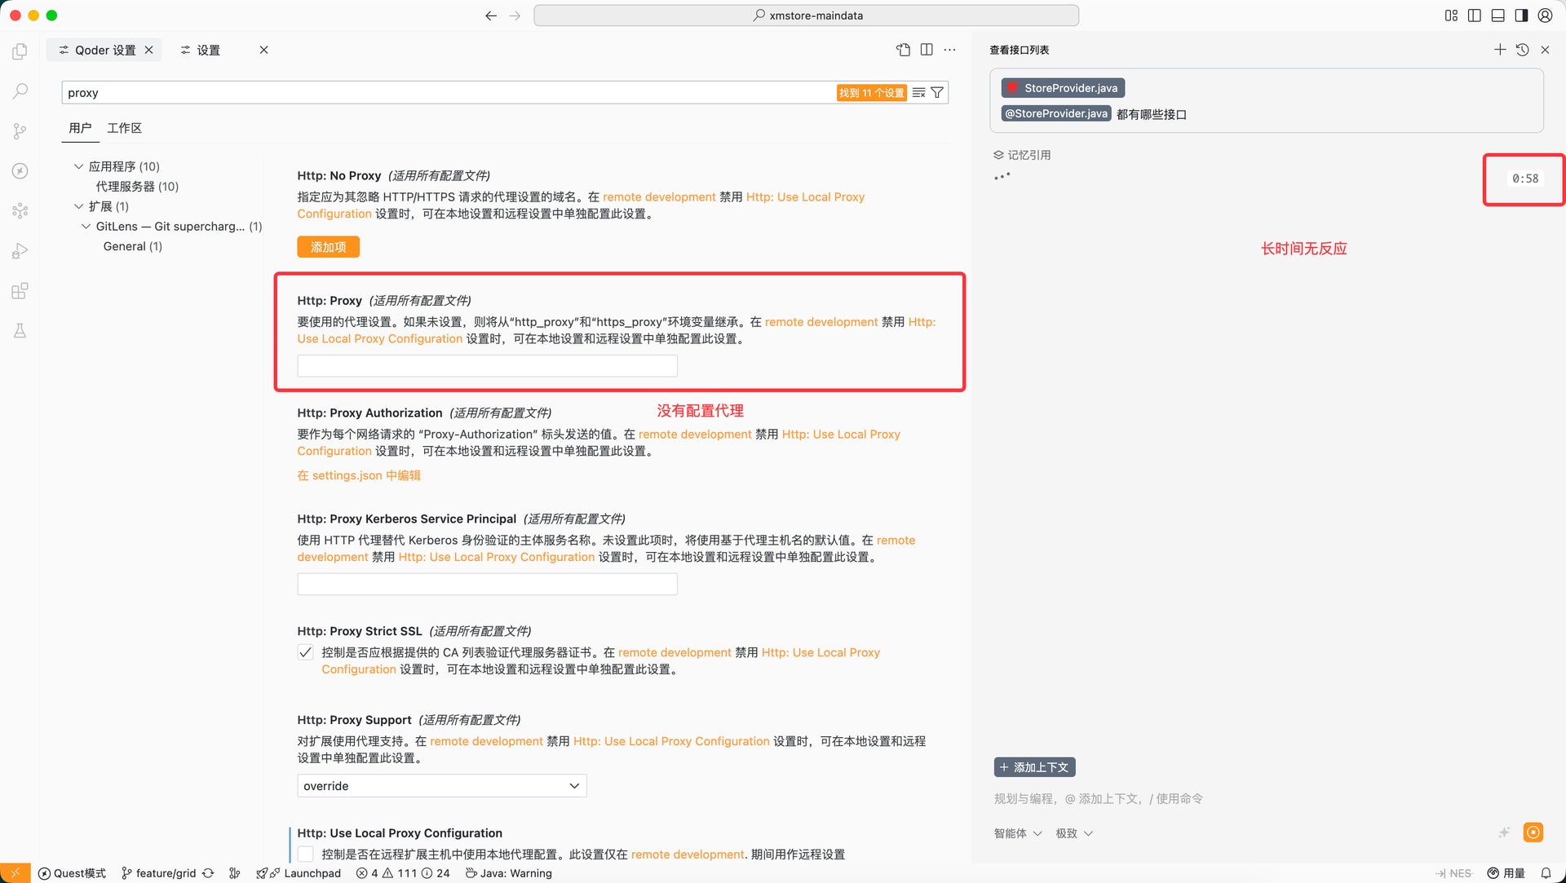Open the Source Control view icon
This screenshot has height=883, width=1566.
[20, 131]
